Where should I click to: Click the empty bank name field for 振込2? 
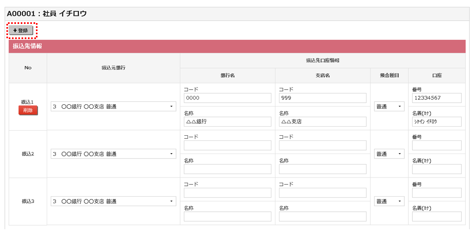pos(228,169)
